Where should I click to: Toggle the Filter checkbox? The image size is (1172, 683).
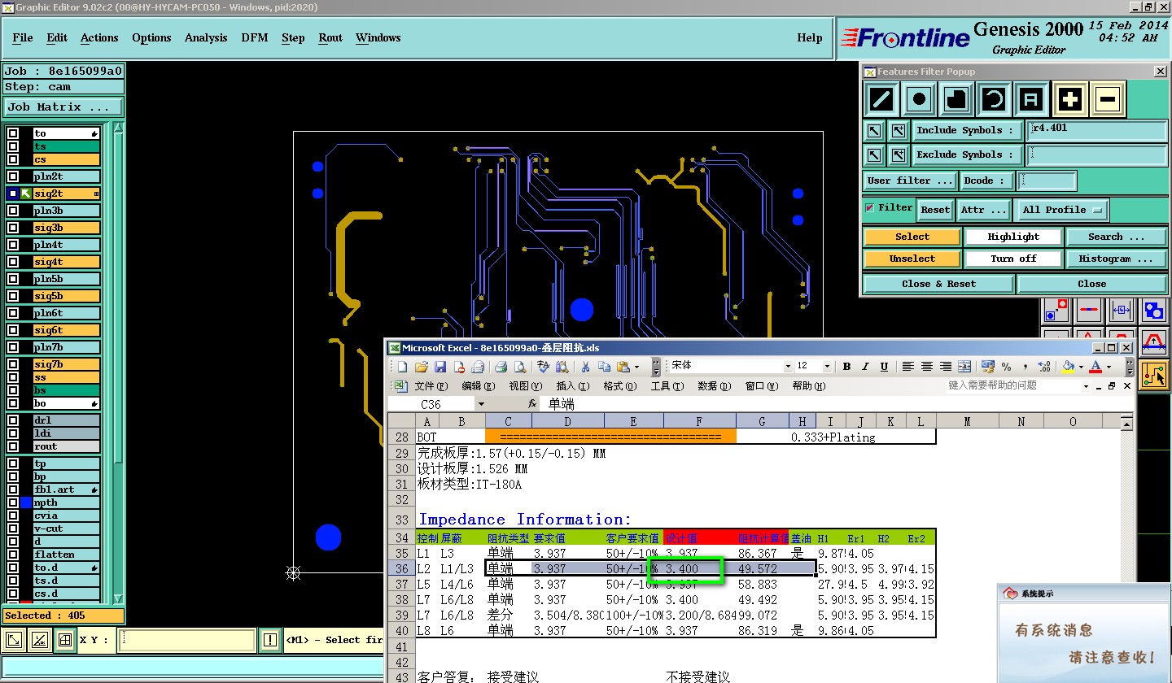(x=870, y=208)
